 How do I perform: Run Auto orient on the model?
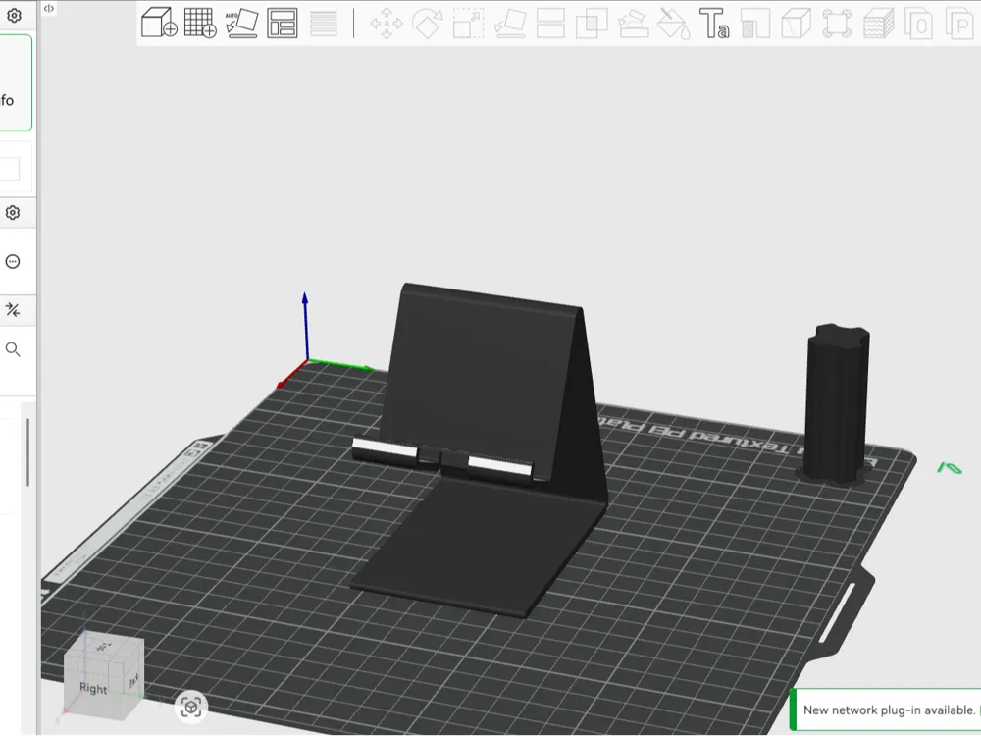pos(241,24)
